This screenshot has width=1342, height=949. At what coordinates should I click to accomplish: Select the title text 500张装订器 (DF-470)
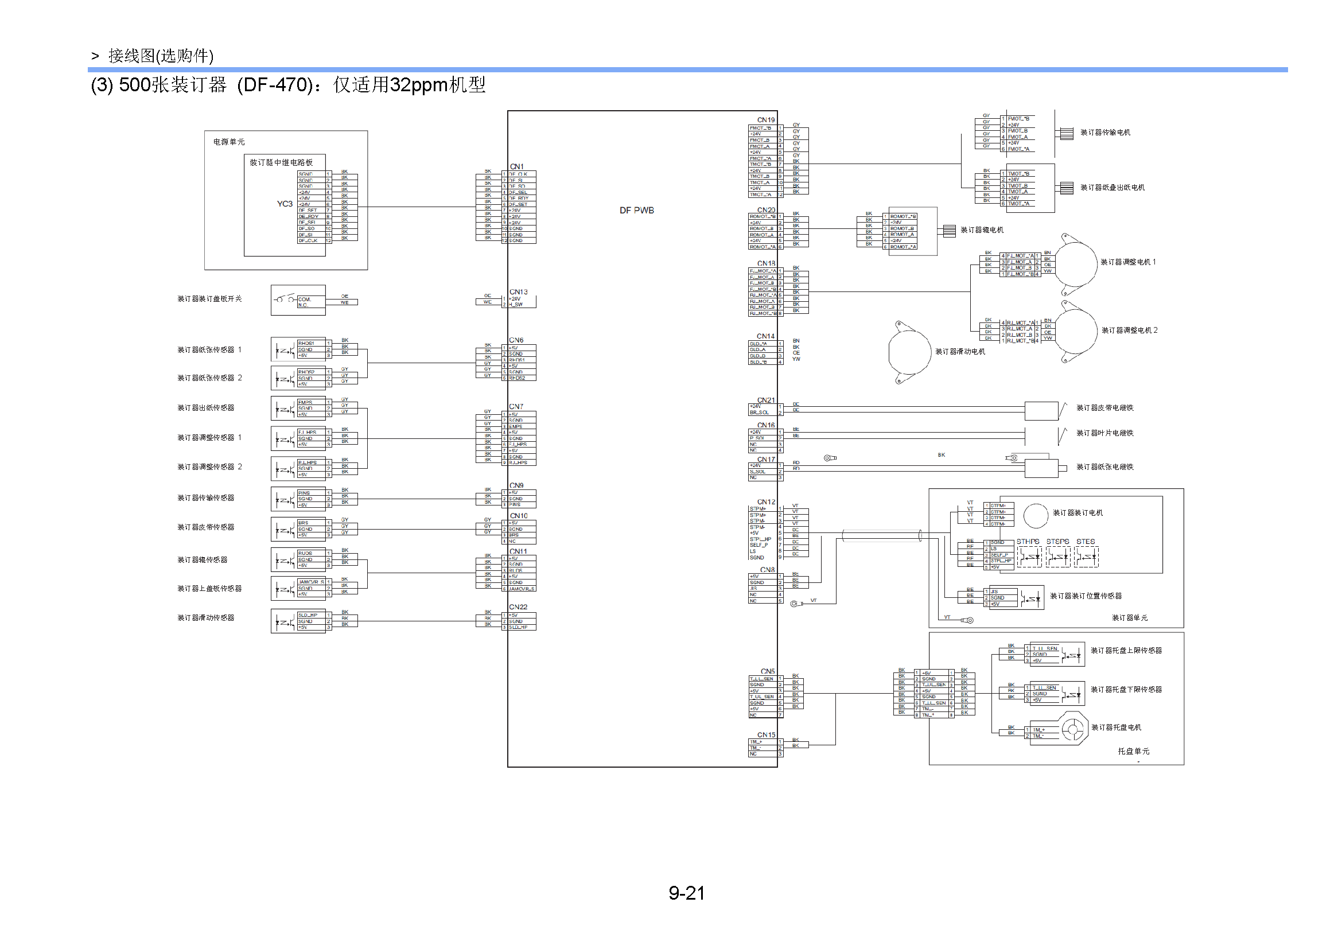pos(216,85)
